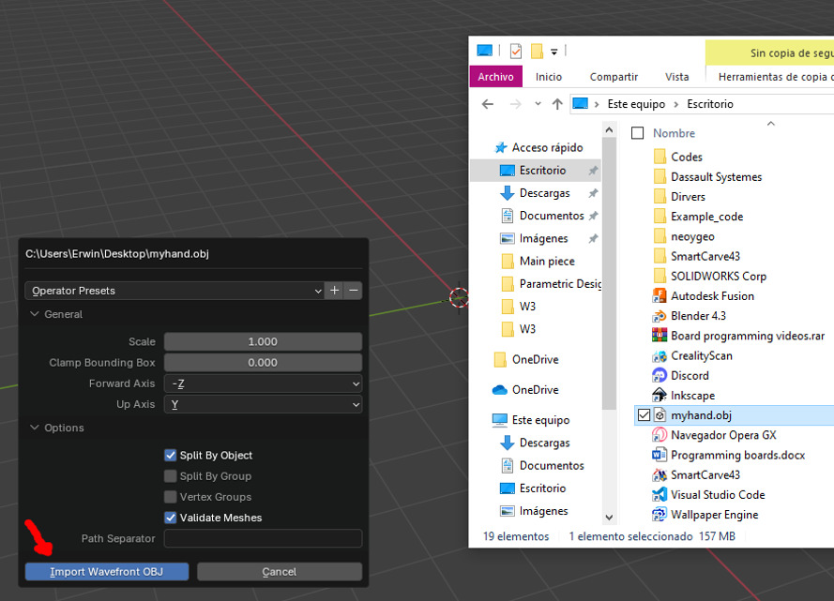Click the Import Wavefront OBJ button

pos(106,571)
